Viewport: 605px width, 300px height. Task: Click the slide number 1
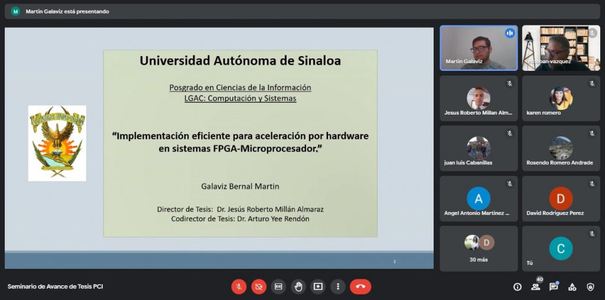pos(394,262)
